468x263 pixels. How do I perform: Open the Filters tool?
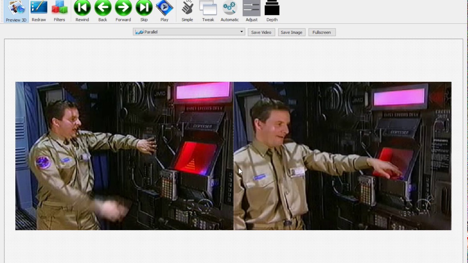coord(59,11)
